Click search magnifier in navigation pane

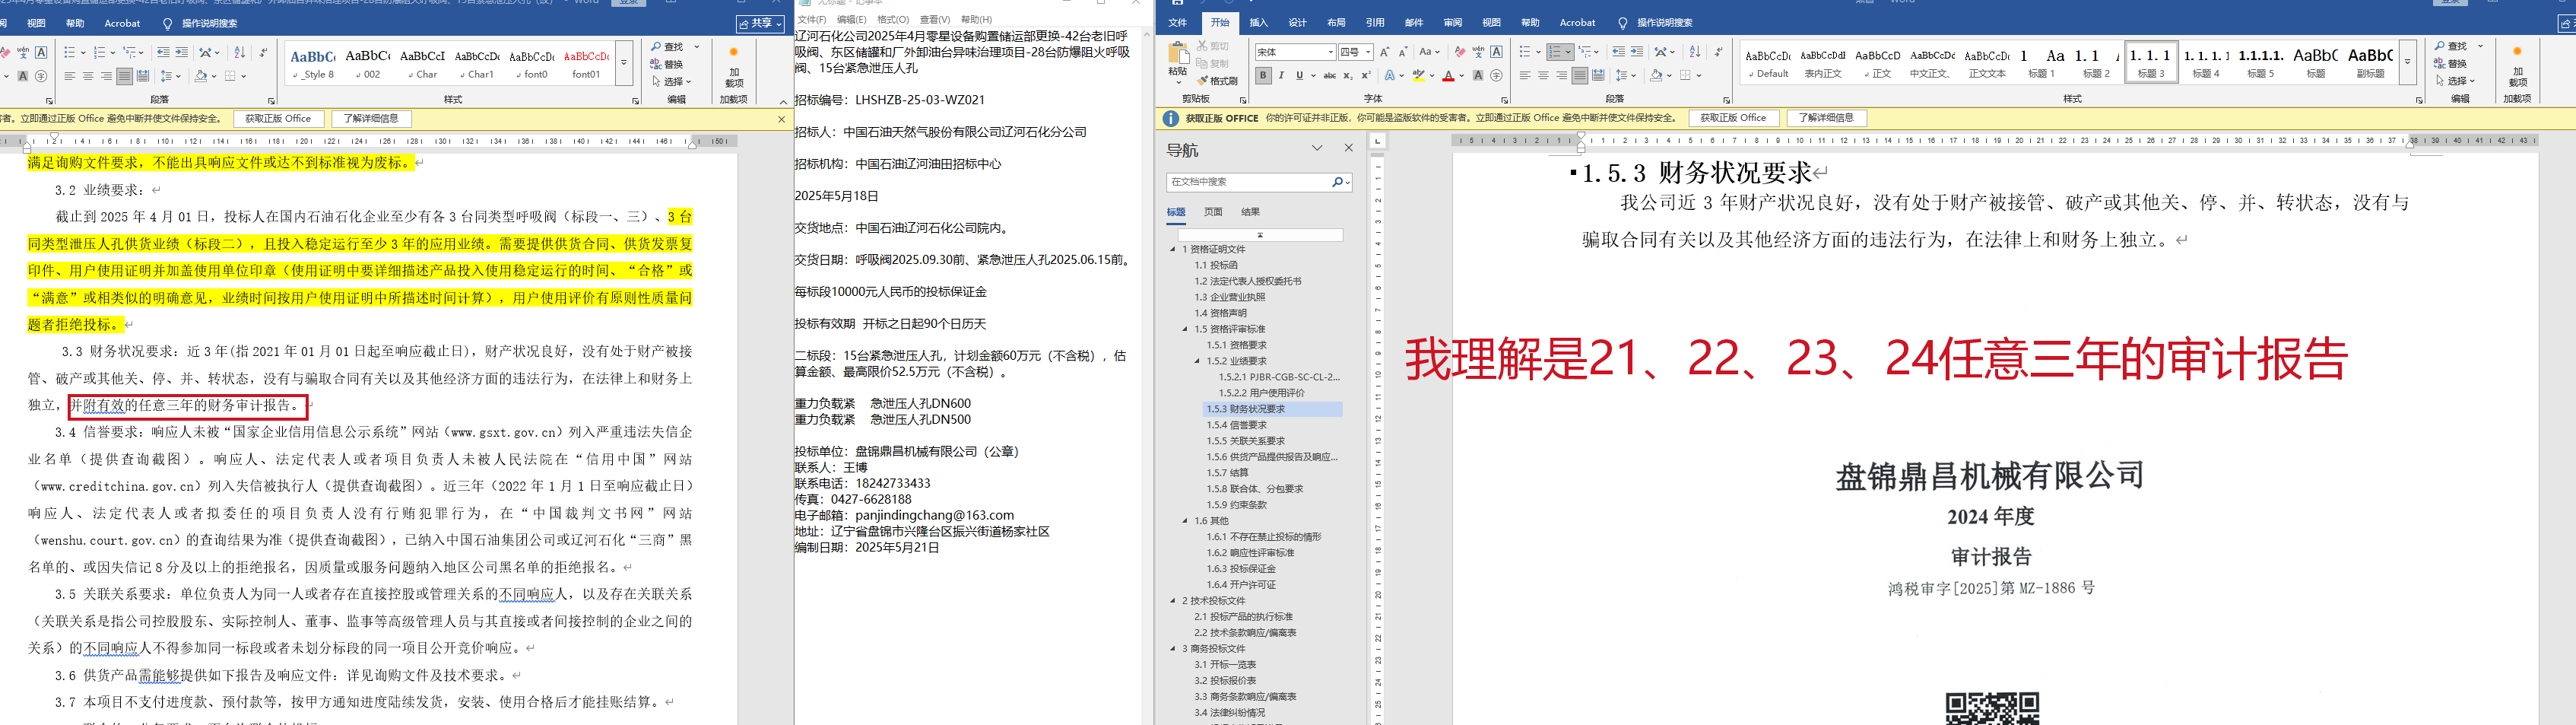pos(1337,182)
